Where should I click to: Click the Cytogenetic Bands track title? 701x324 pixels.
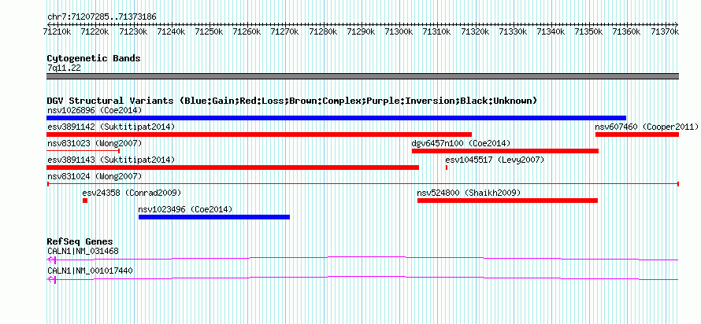pos(94,58)
